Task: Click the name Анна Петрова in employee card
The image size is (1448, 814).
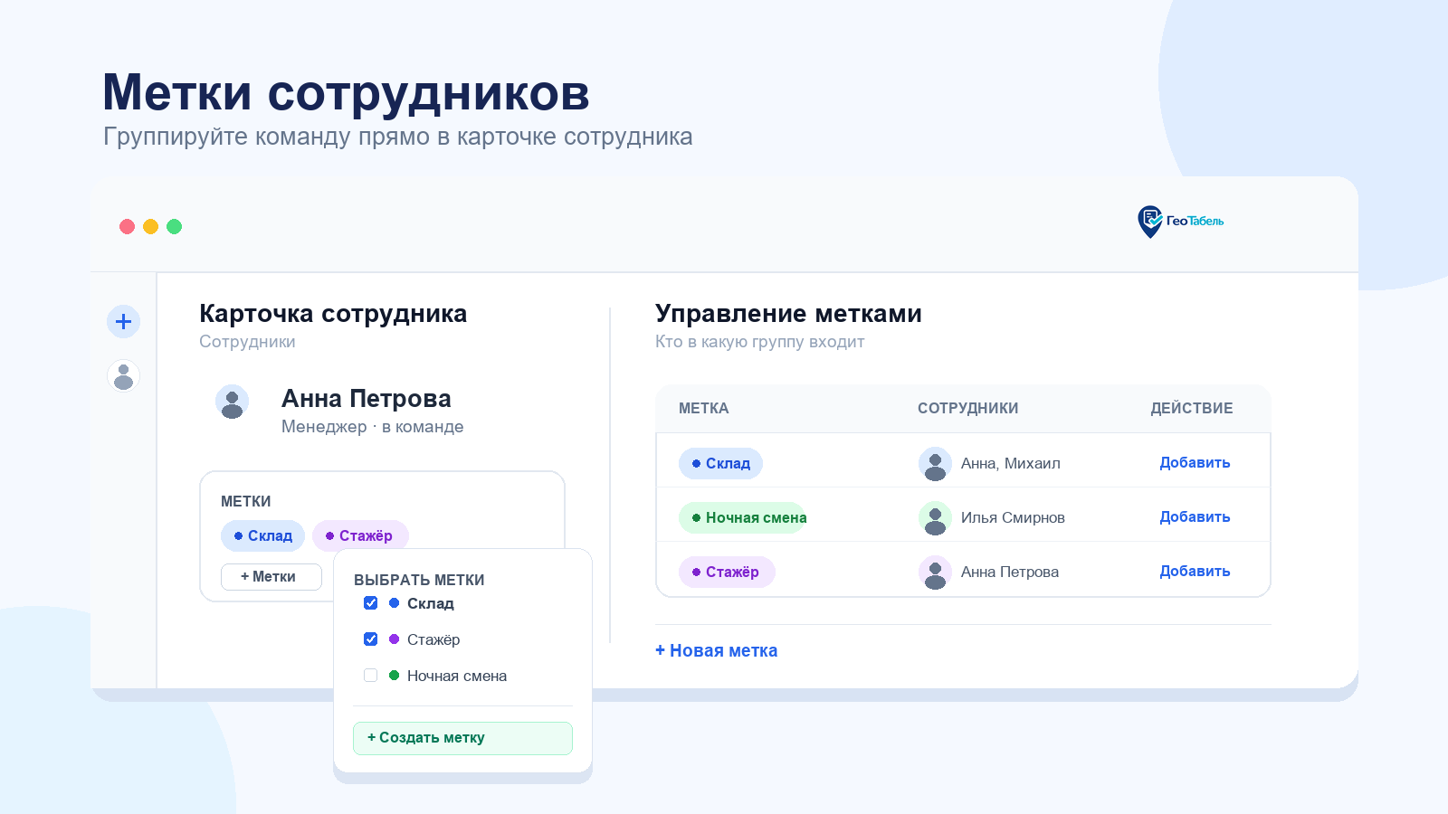Action: click(x=366, y=399)
